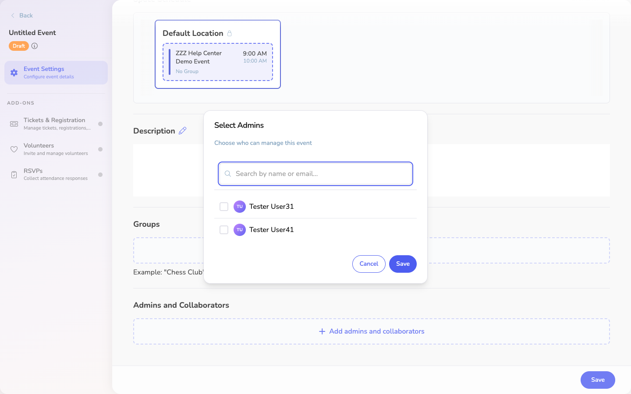Click the Event Settings gear icon

point(14,73)
